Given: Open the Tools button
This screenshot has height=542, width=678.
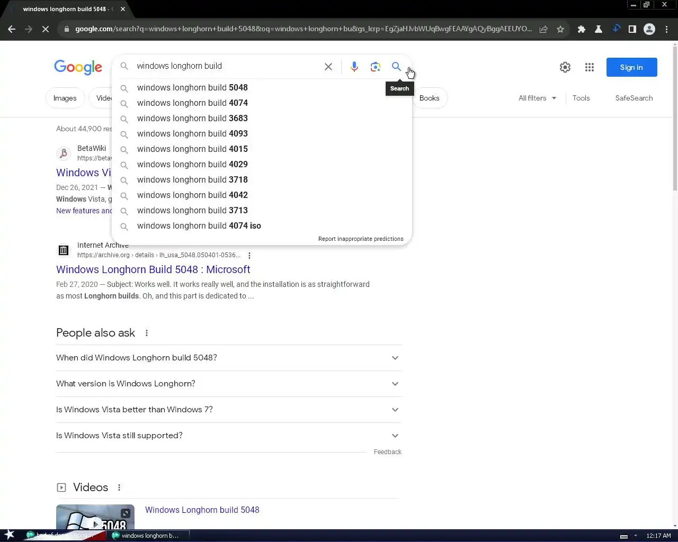Looking at the screenshot, I should pos(581,98).
